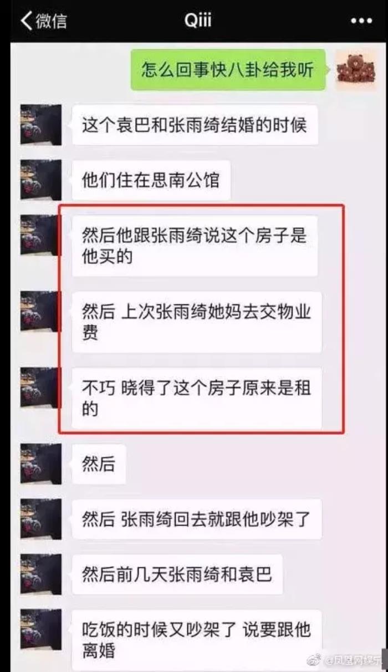Tap the message mentioning 交物业费

coord(197,322)
